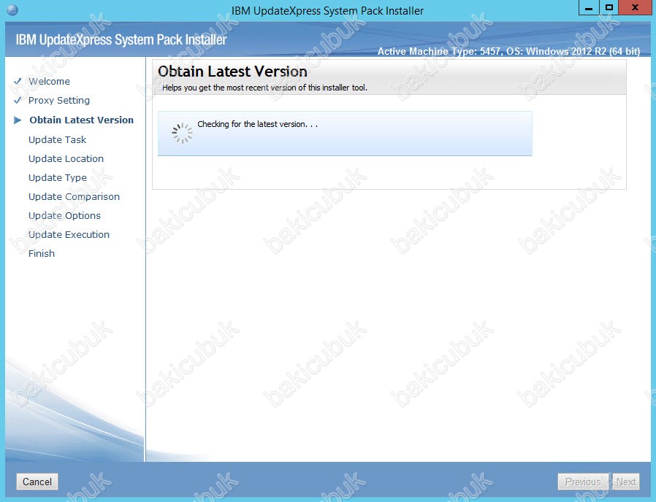Open the Update Type step

click(58, 177)
